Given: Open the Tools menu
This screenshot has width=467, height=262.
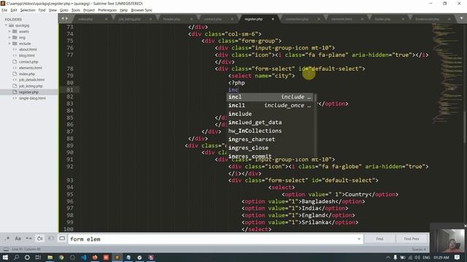Looking at the screenshot, I should (x=76, y=10).
